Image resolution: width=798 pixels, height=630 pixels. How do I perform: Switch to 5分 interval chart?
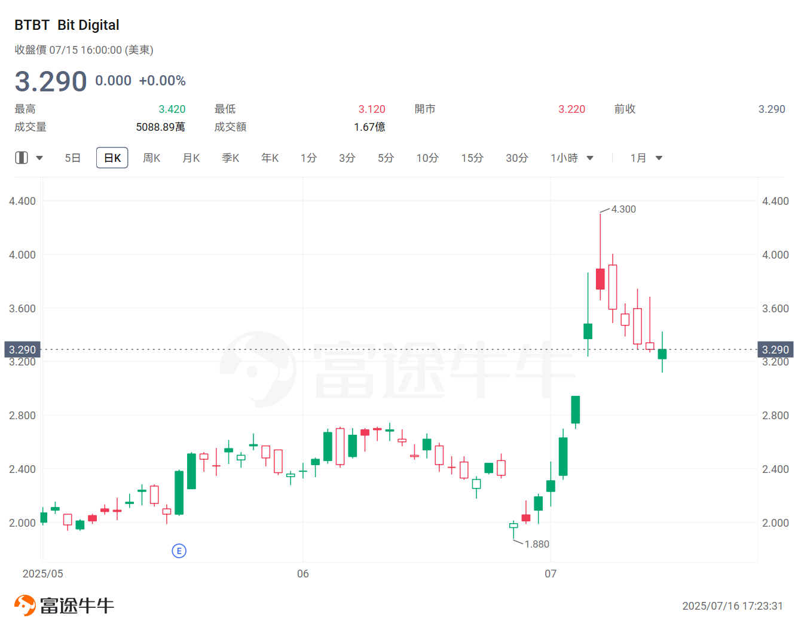pyautogui.click(x=386, y=158)
